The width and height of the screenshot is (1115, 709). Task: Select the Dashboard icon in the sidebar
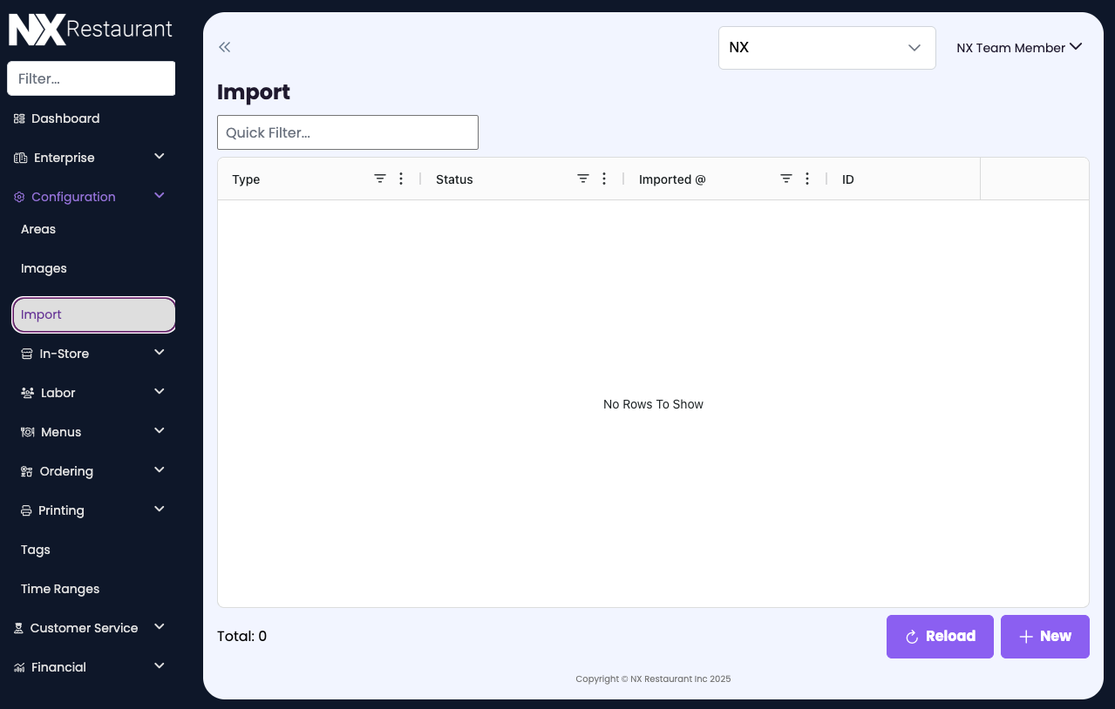(18, 118)
